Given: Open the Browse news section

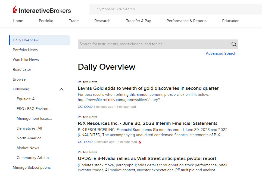Looking at the screenshot, I should [19, 79].
